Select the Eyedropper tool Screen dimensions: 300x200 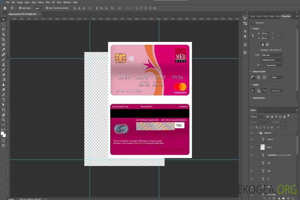pos(3,49)
